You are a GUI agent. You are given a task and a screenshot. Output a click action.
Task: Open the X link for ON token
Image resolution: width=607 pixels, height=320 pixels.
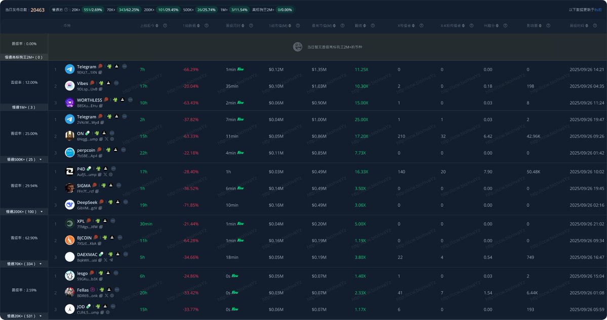[106, 139]
